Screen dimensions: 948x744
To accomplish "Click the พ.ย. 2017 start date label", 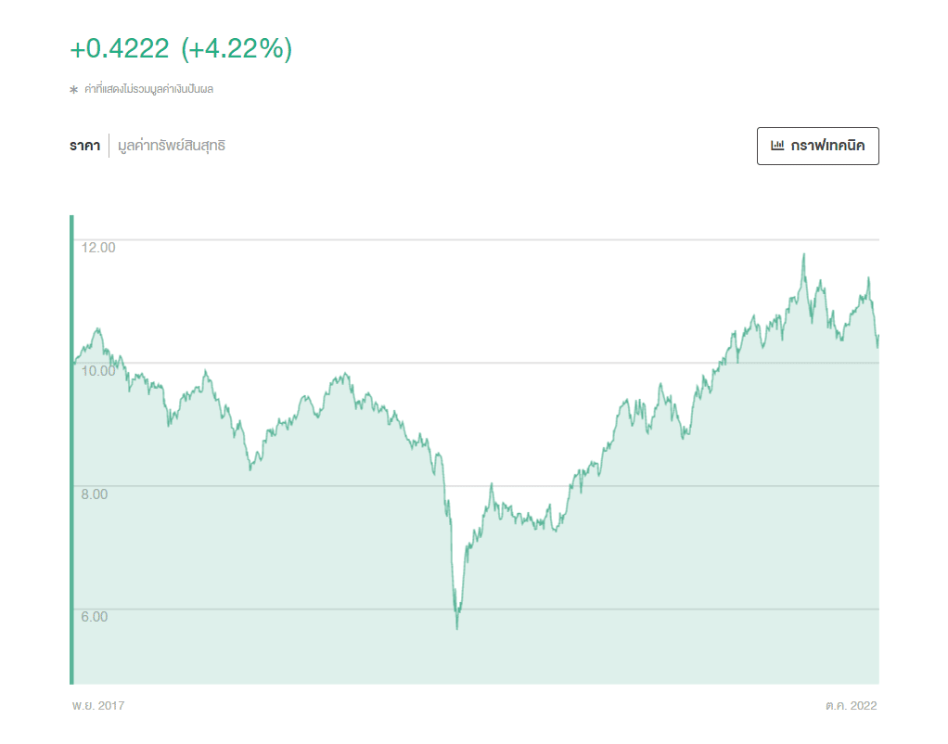I will 98,706.
